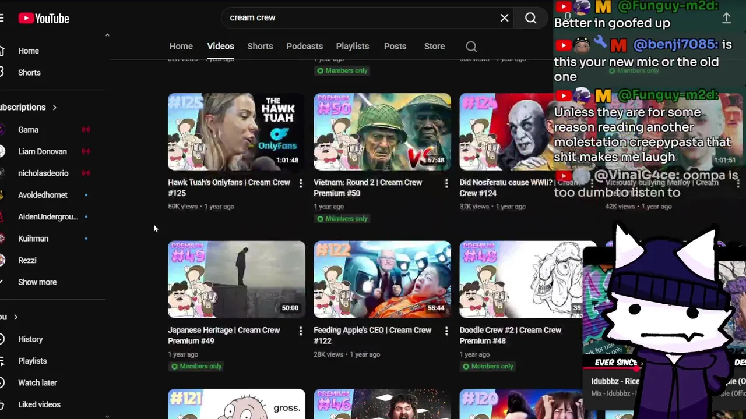This screenshot has height=419, width=746.
Task: Click the upload arrow icon in chat overlay
Action: point(726,18)
